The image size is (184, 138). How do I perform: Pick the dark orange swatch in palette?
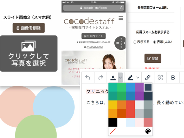(x=122, y=114)
